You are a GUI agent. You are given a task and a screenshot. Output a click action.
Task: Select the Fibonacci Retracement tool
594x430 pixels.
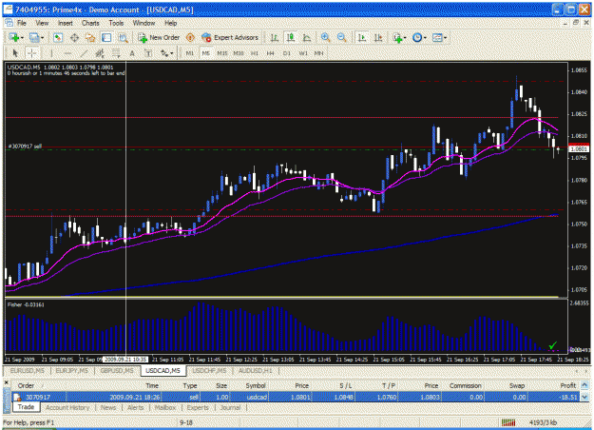coord(116,53)
